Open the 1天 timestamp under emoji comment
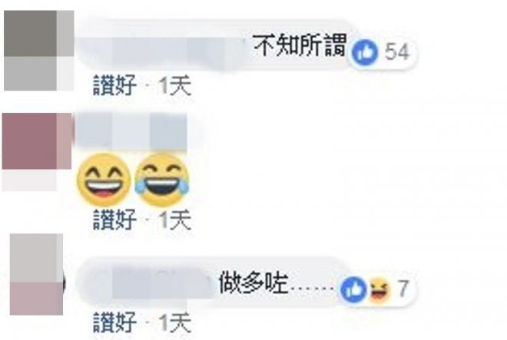 tap(175, 220)
